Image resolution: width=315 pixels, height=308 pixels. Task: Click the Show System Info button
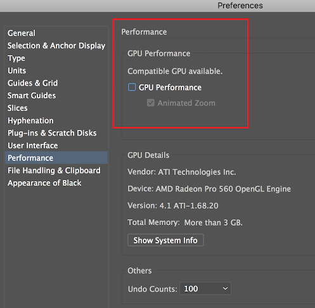pyautogui.click(x=165, y=240)
